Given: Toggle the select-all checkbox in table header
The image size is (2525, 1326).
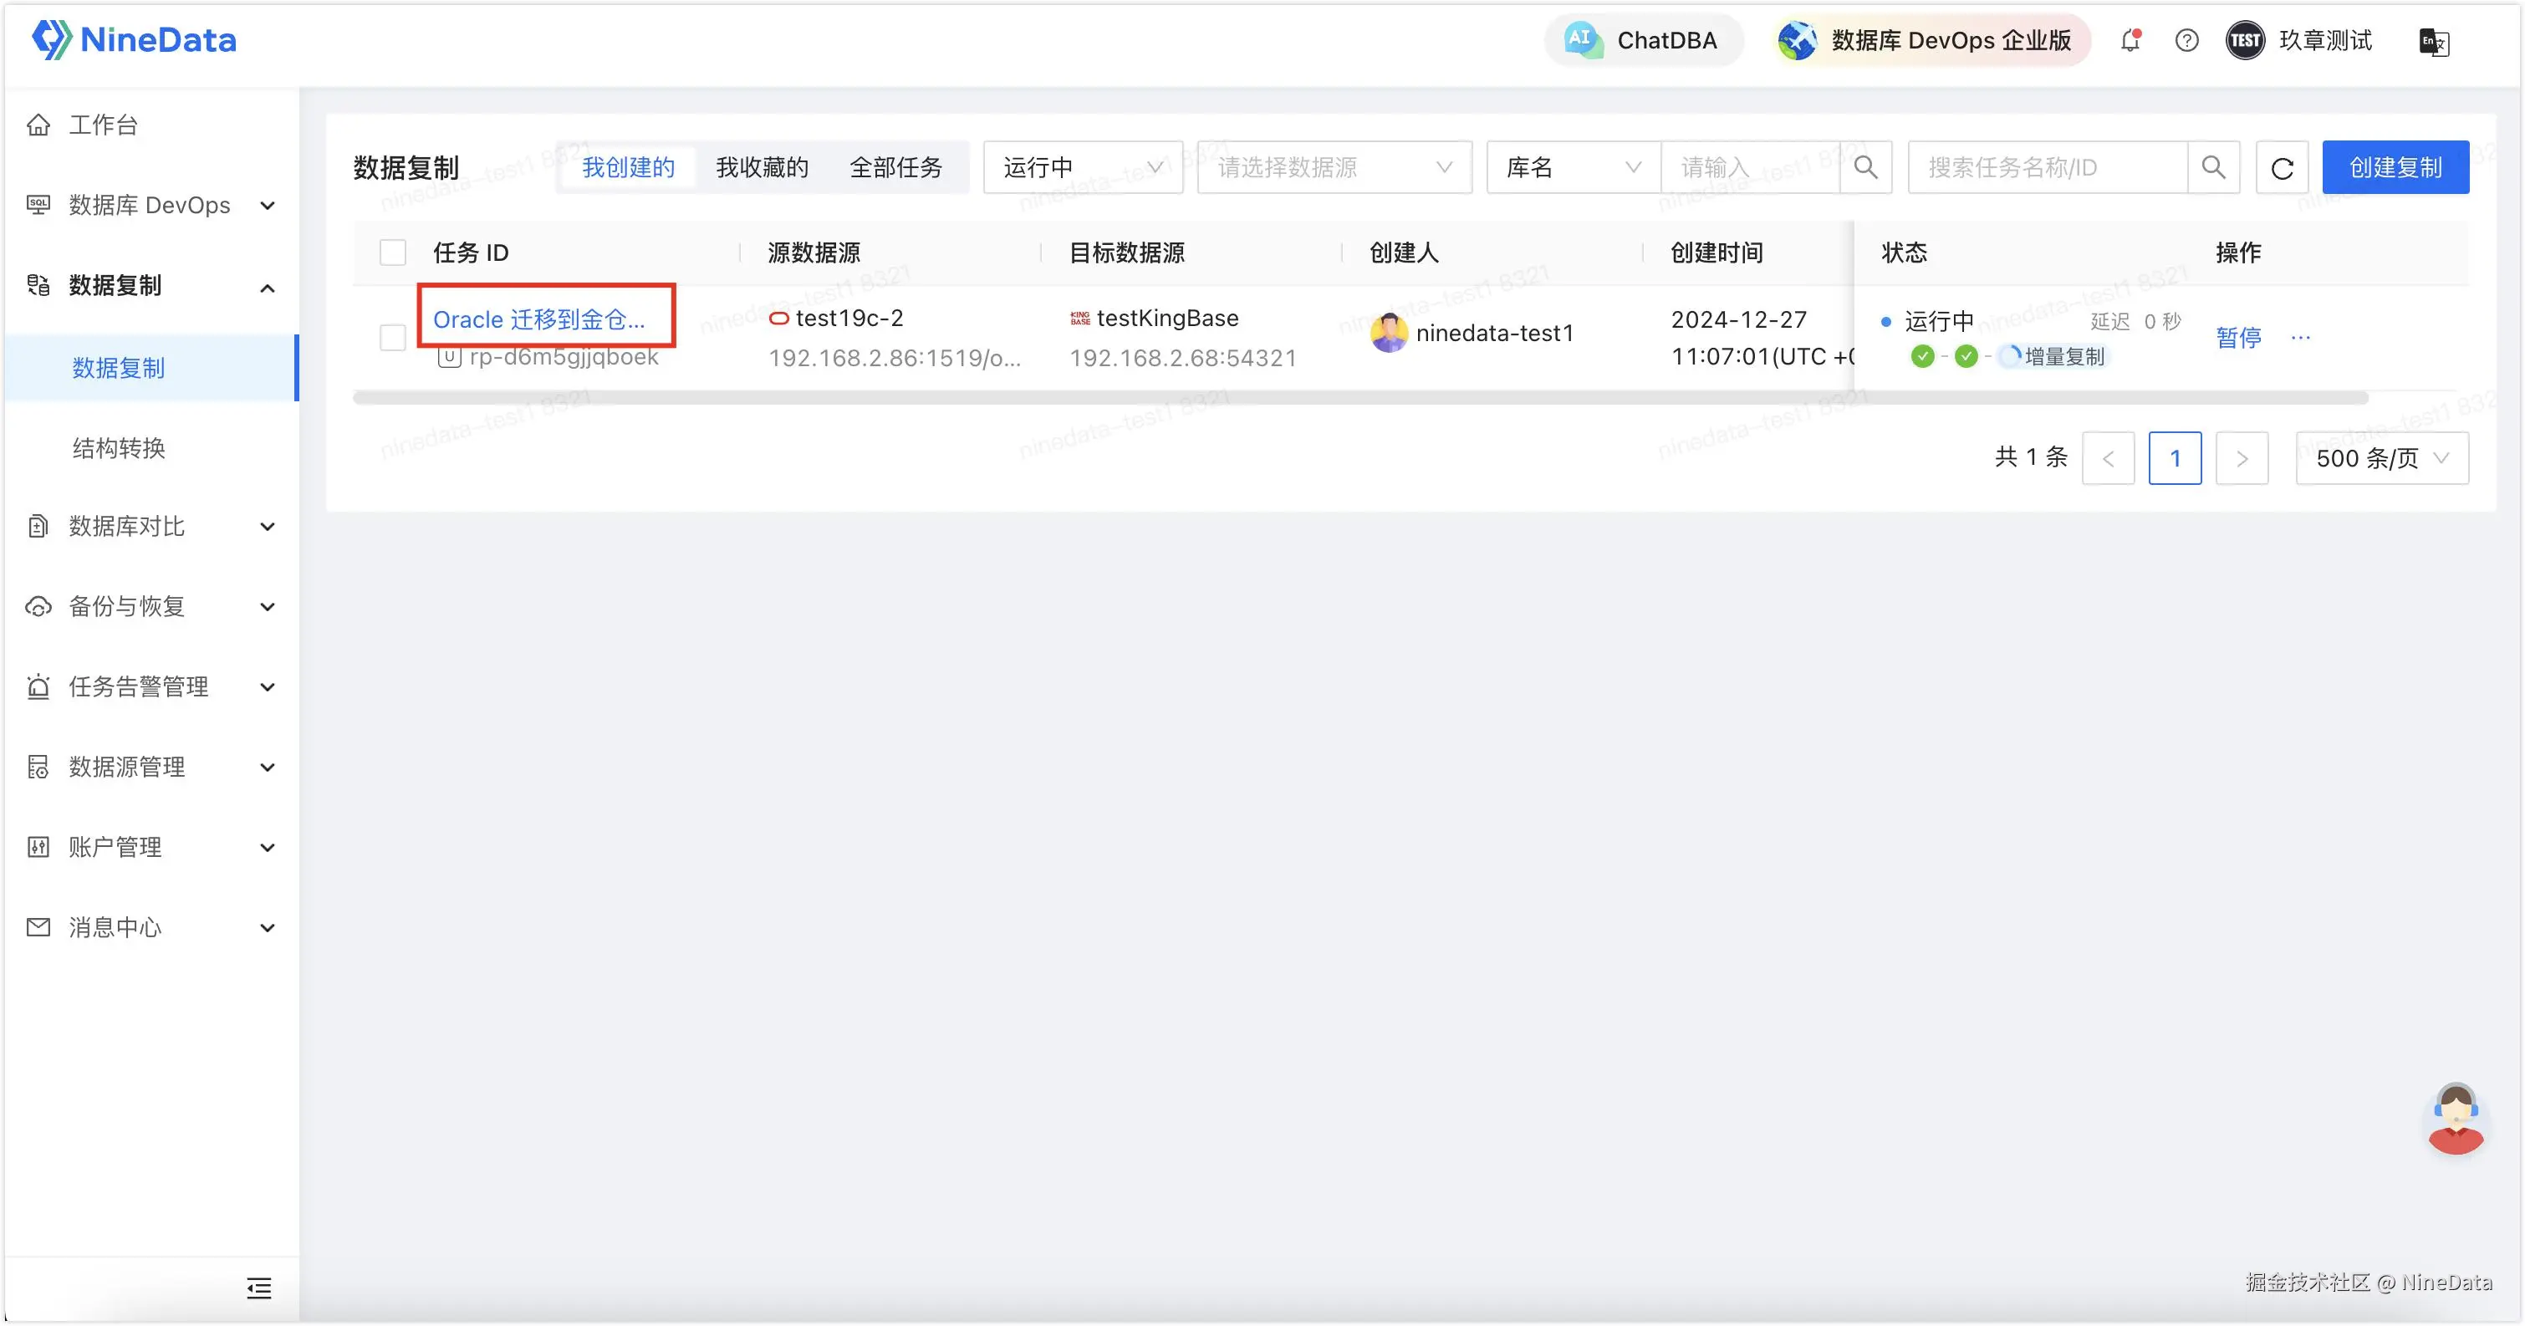Looking at the screenshot, I should (393, 252).
